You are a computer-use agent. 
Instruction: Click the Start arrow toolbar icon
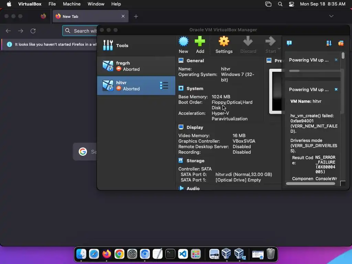(x=270, y=42)
